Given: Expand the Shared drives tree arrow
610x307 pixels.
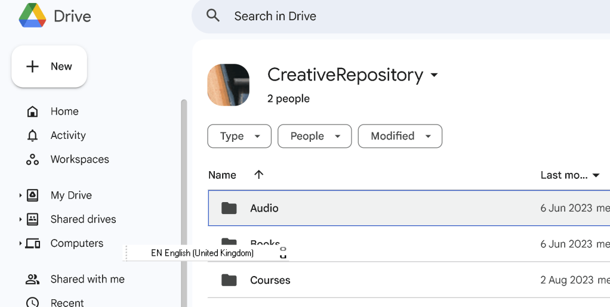Looking at the screenshot, I should pos(20,219).
